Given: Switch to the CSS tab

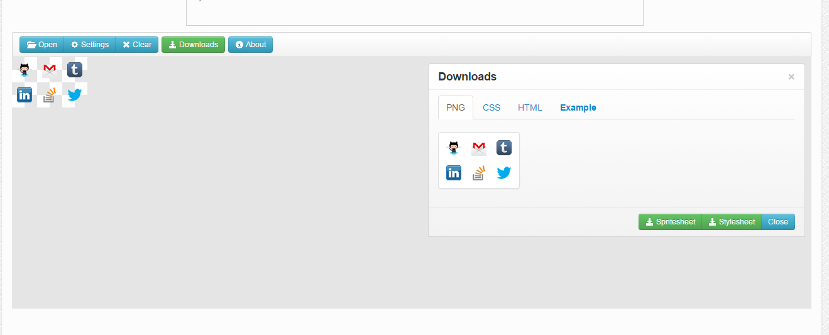Looking at the screenshot, I should [x=491, y=107].
